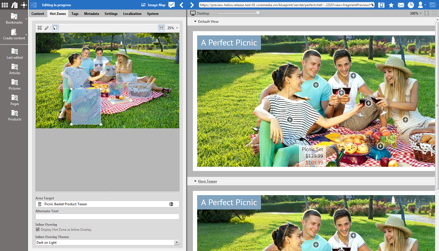The width and height of the screenshot is (439, 251).
Task: Click the A Perfect Picnic title in Default View
Action: pos(229,43)
